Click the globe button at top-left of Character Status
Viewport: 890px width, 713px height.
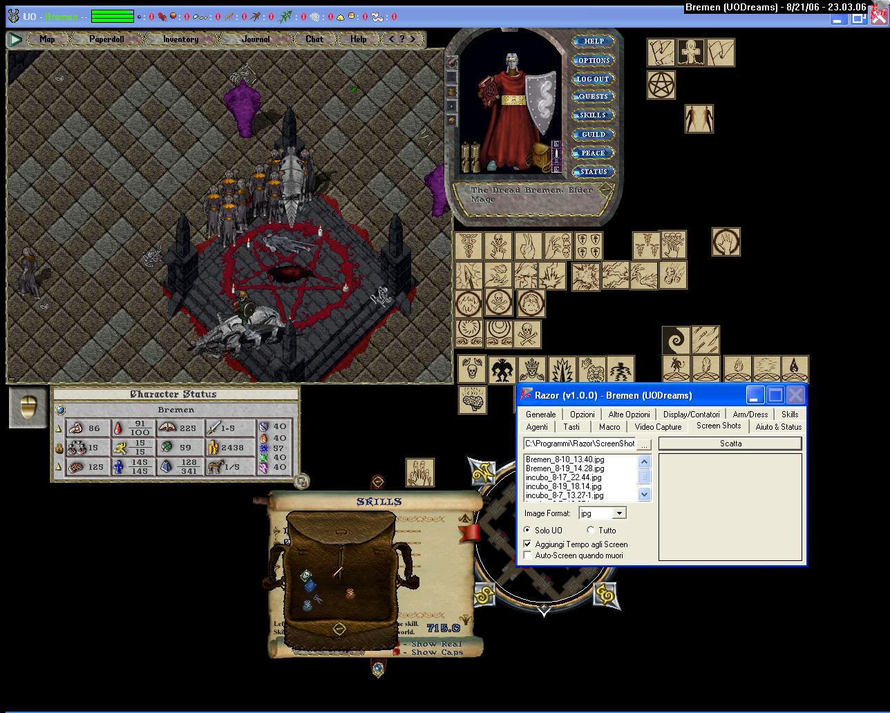(60, 410)
